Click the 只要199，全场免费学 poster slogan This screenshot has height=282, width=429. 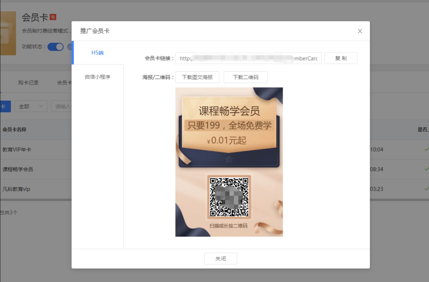point(229,125)
